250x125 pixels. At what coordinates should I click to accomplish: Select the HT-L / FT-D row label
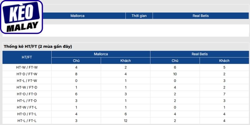[x=27, y=101]
